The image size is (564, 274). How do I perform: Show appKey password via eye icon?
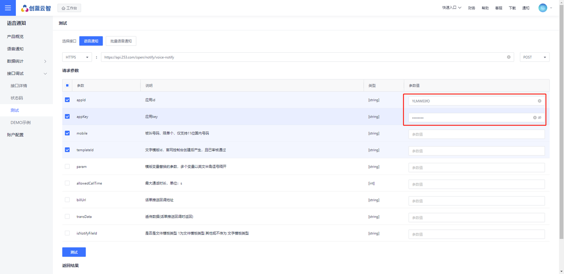pos(539,118)
